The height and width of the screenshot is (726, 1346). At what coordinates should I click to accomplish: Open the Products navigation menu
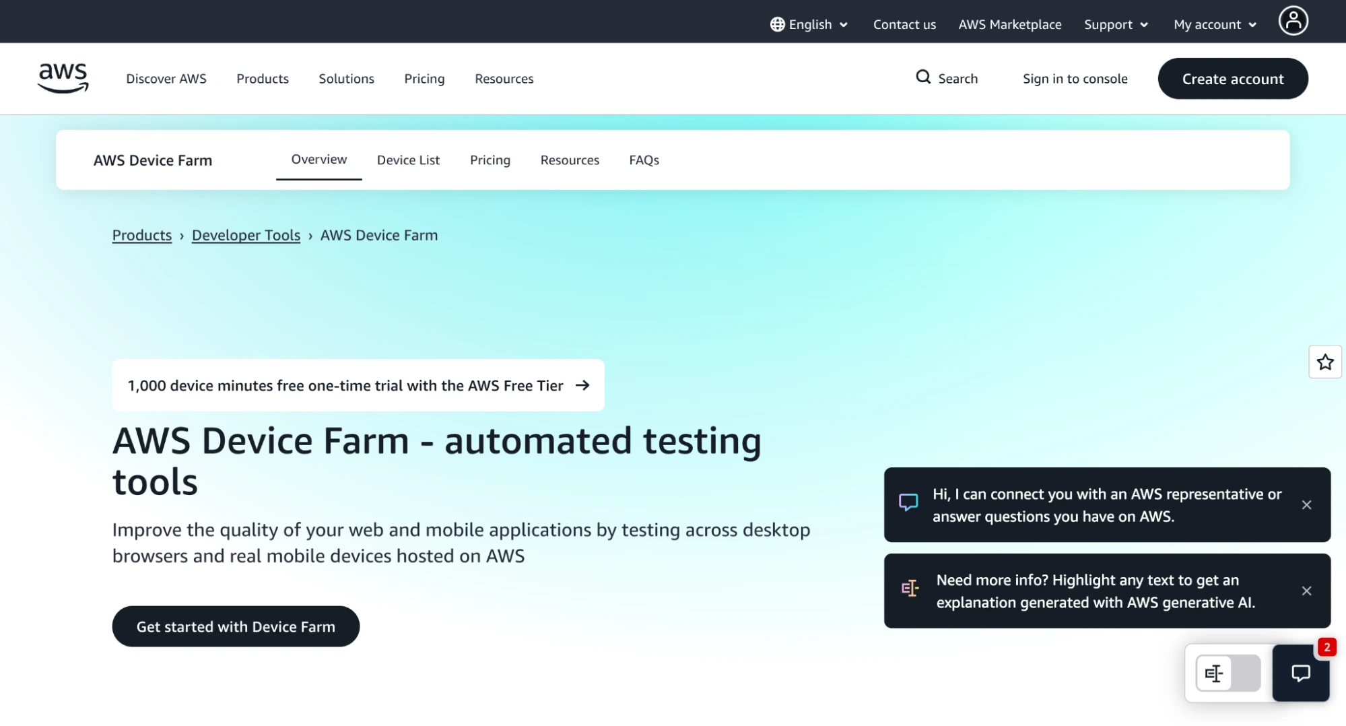click(263, 79)
